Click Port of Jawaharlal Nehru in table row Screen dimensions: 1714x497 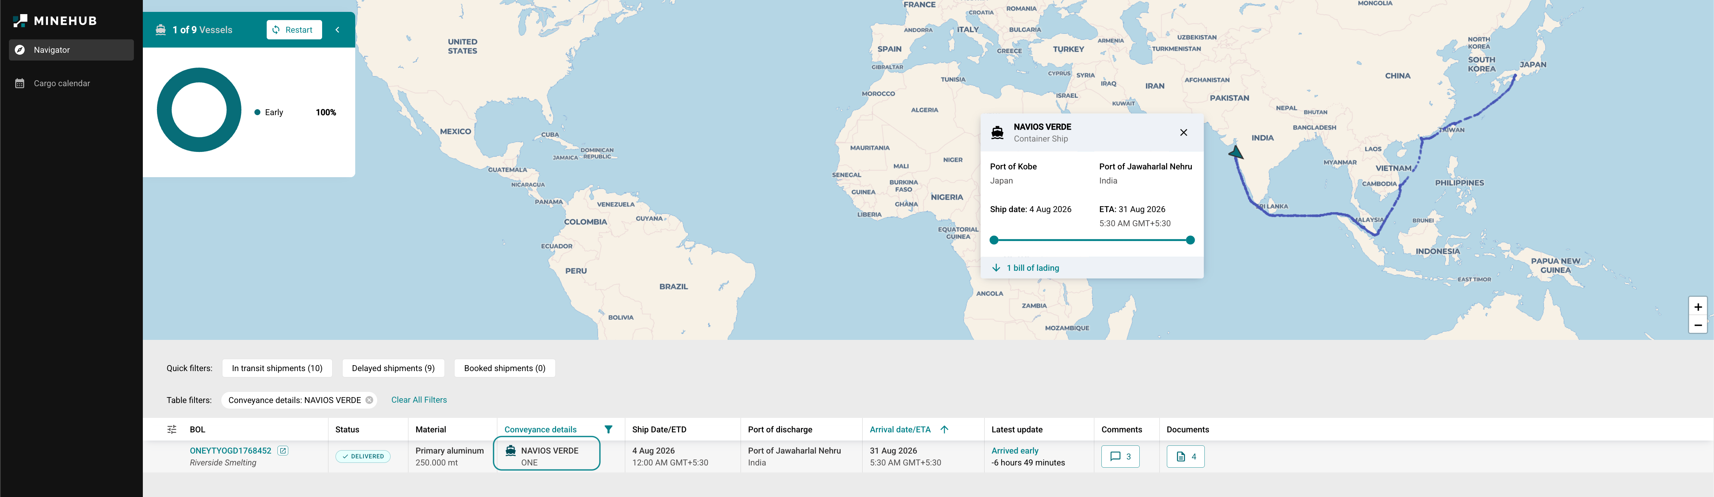pos(795,451)
